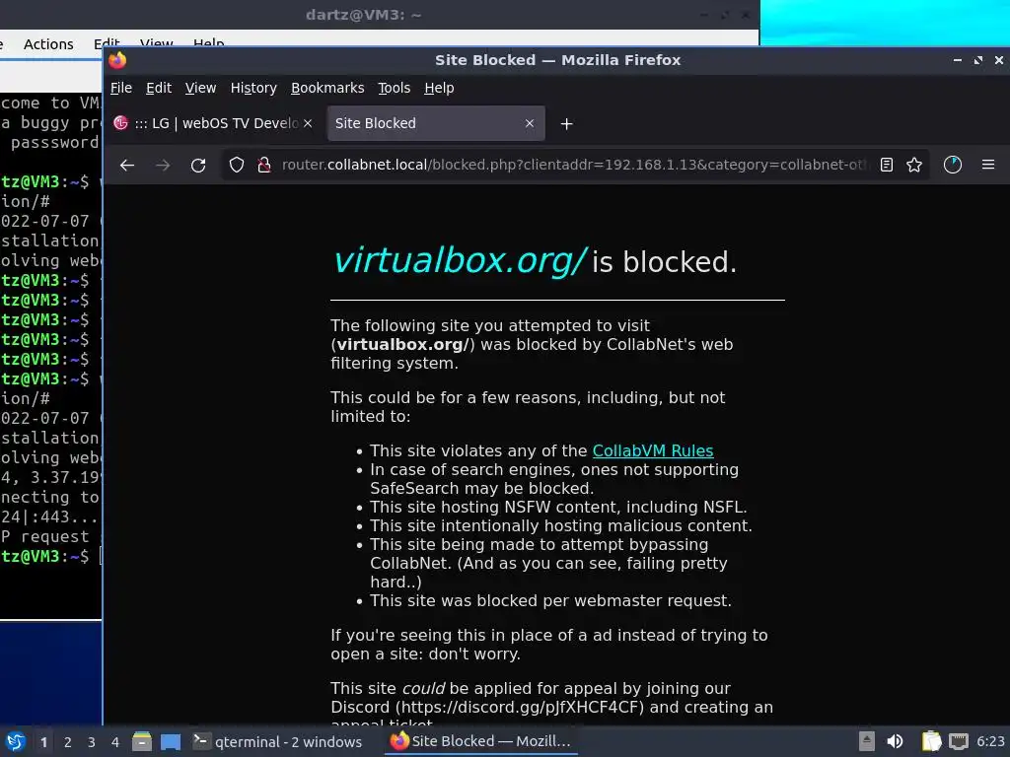Close the Site Blocked tab
This screenshot has height=757, width=1010.
tap(530, 123)
